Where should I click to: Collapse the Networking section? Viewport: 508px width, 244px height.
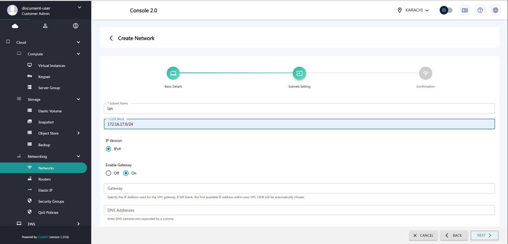[78, 156]
